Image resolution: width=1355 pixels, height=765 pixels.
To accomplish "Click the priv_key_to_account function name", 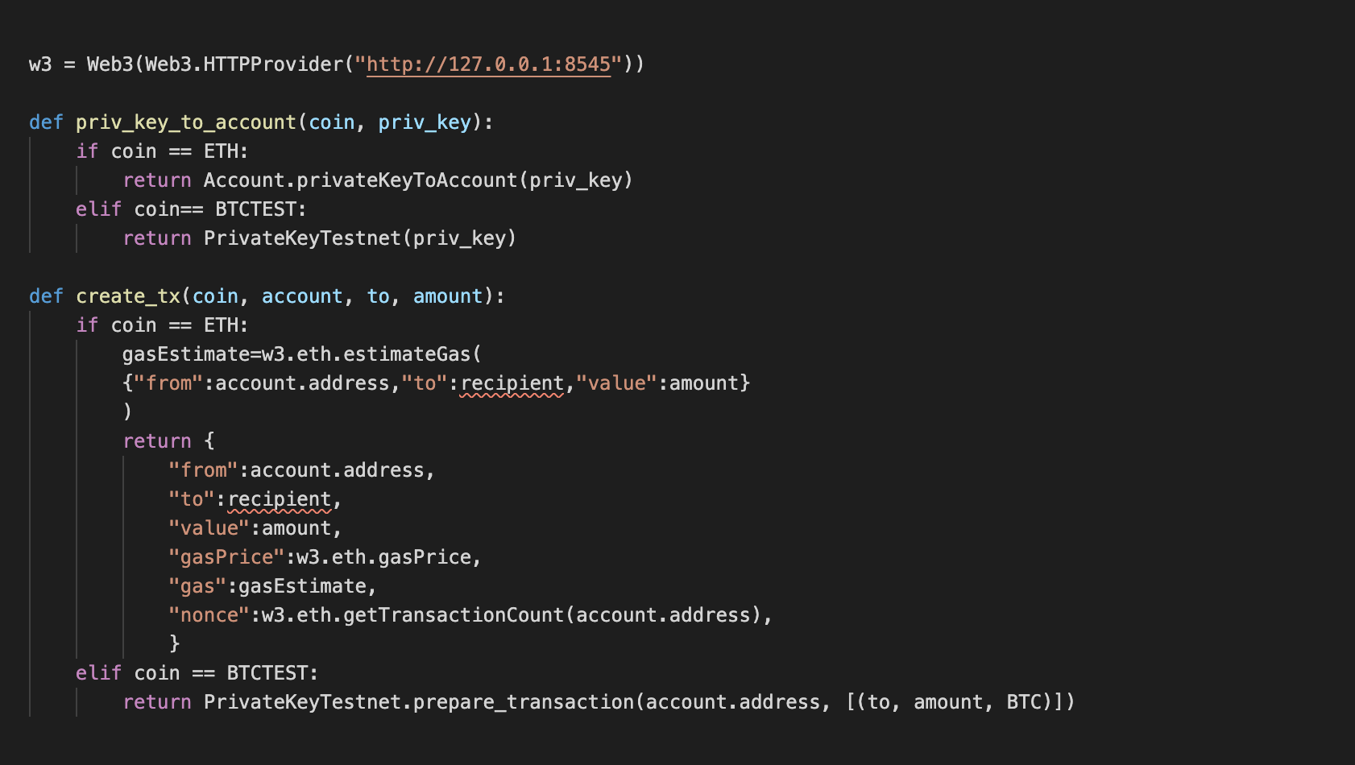I will (x=186, y=122).
